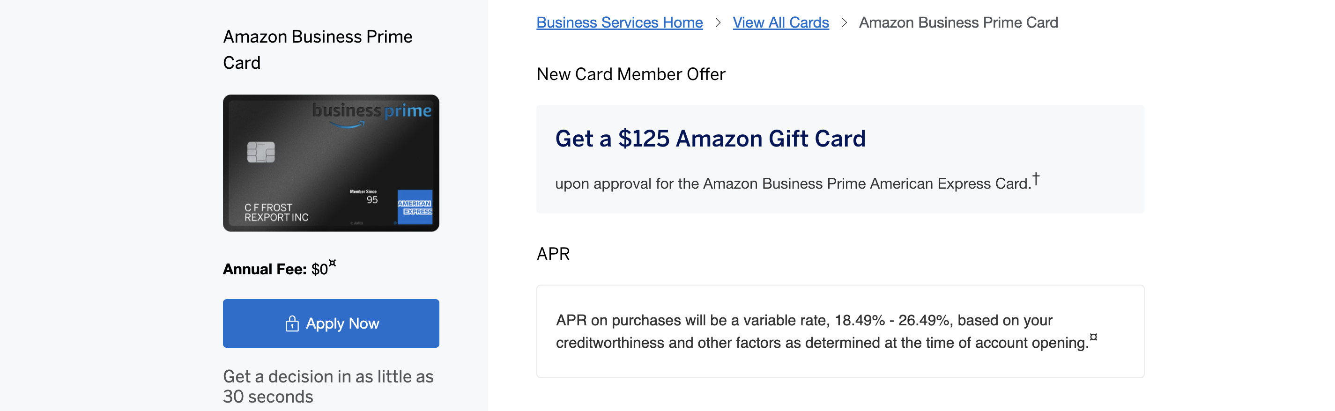Click the Apply Now button
The width and height of the screenshot is (1335, 411).
(x=331, y=323)
